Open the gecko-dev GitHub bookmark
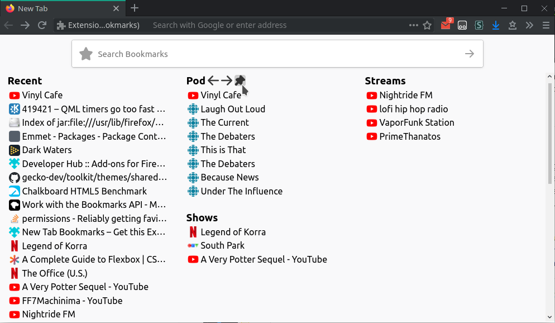Screen dimensions: 555x323 pyautogui.click(x=88, y=178)
